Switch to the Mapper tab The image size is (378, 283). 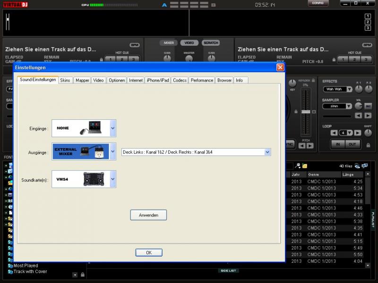(82, 80)
